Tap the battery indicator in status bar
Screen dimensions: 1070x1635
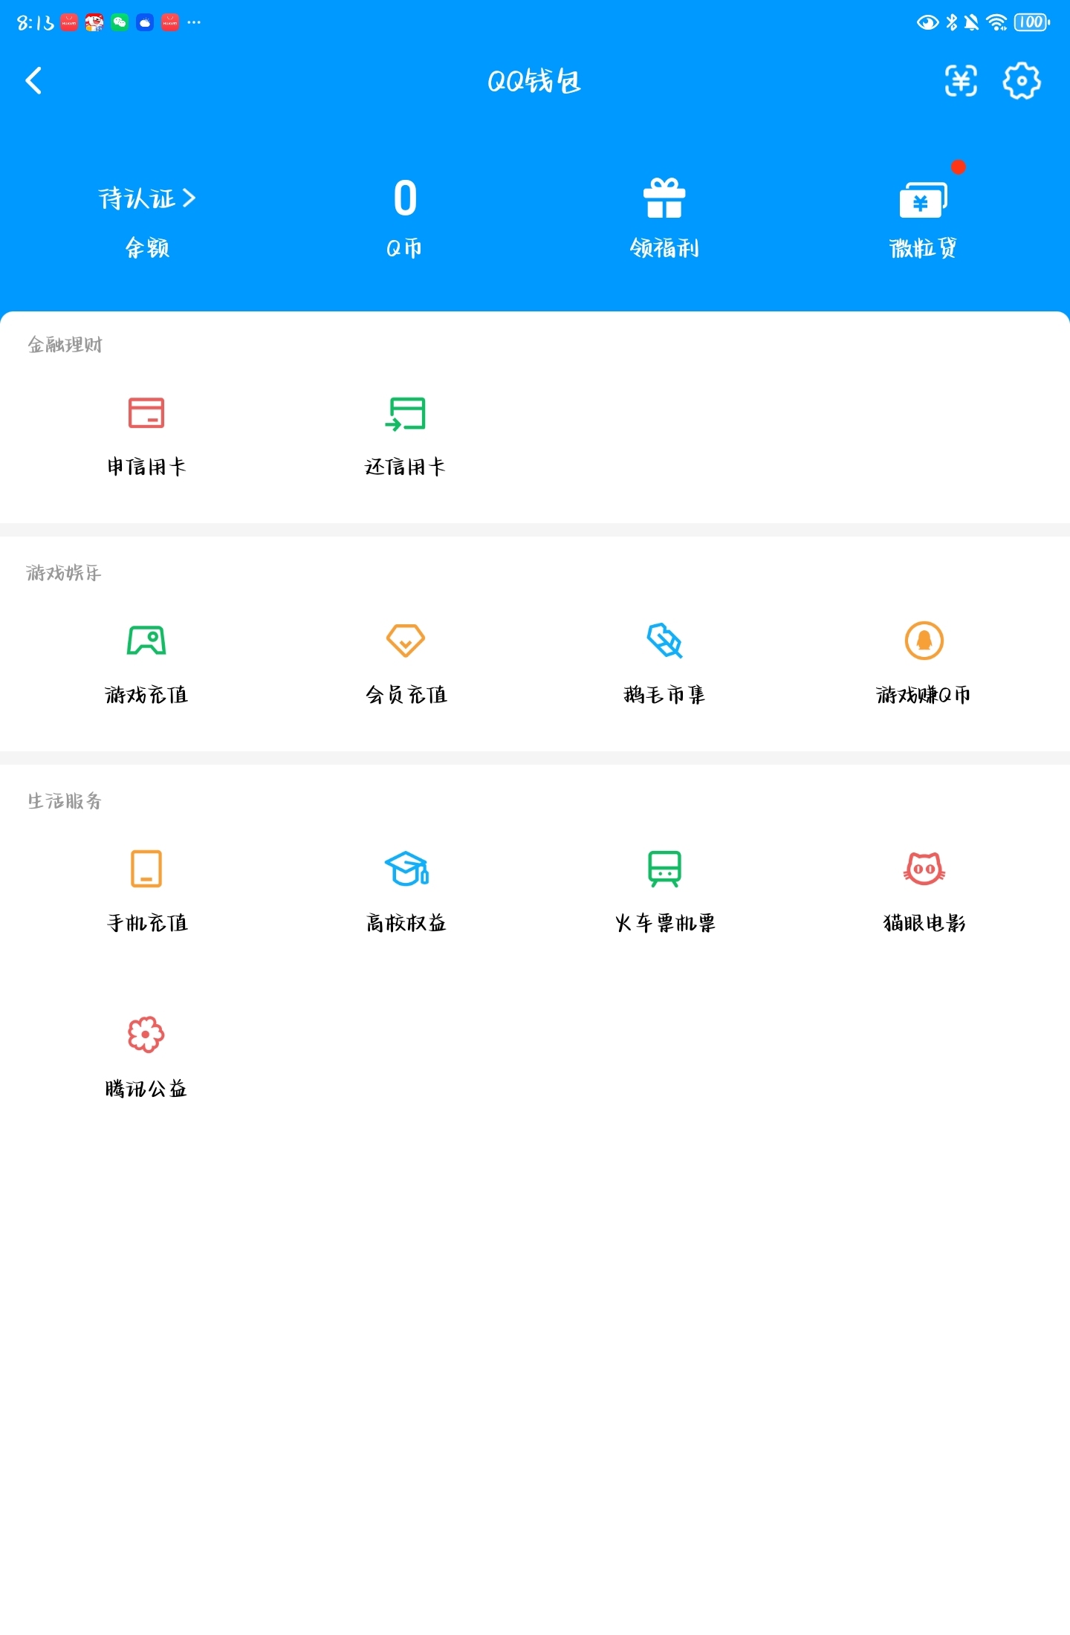pos(1032,22)
